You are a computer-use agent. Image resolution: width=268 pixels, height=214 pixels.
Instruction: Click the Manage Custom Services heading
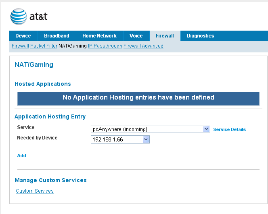[x=50, y=180]
